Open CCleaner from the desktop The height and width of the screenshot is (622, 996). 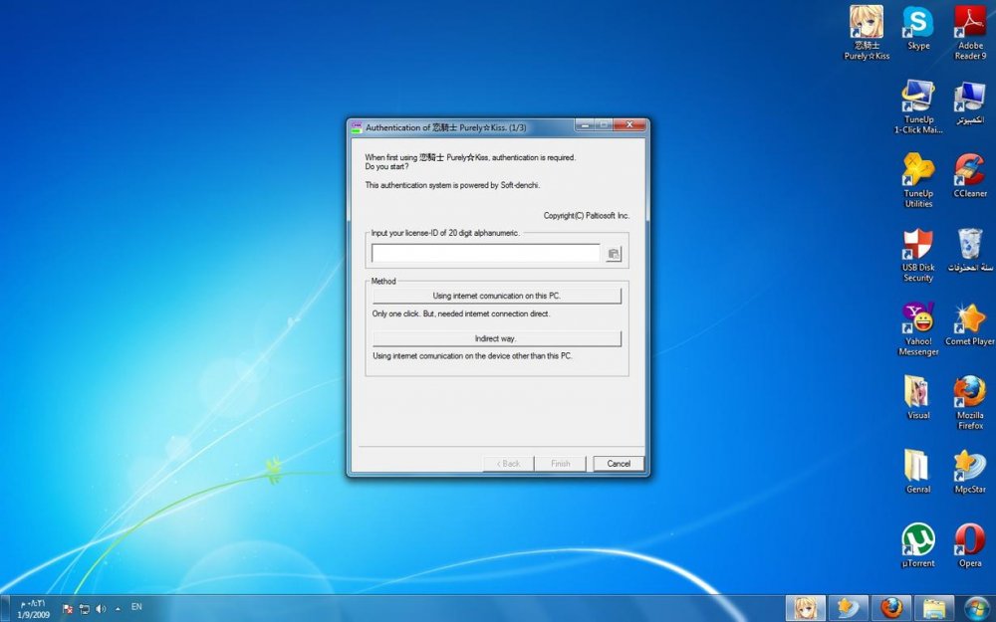pos(969,171)
